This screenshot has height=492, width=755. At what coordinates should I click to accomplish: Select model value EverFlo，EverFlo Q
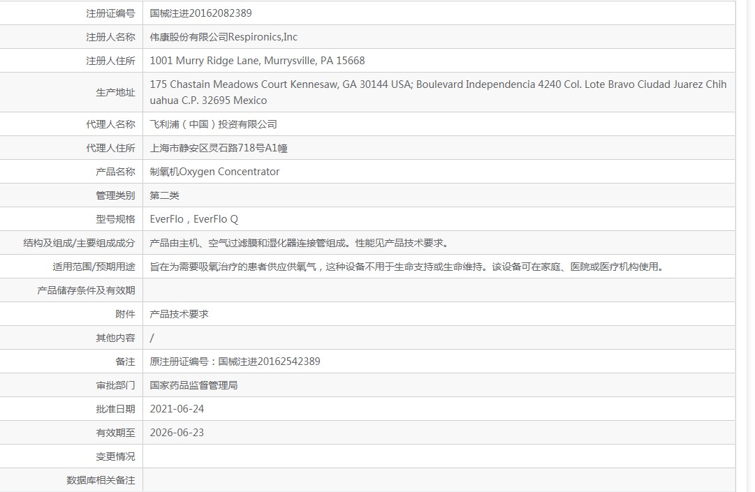tap(193, 219)
